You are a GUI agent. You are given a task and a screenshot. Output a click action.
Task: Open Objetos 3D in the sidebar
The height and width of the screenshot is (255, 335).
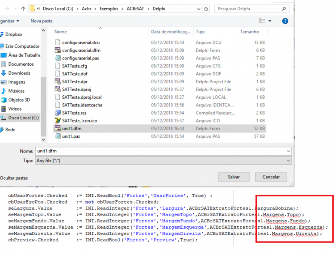click(19, 100)
